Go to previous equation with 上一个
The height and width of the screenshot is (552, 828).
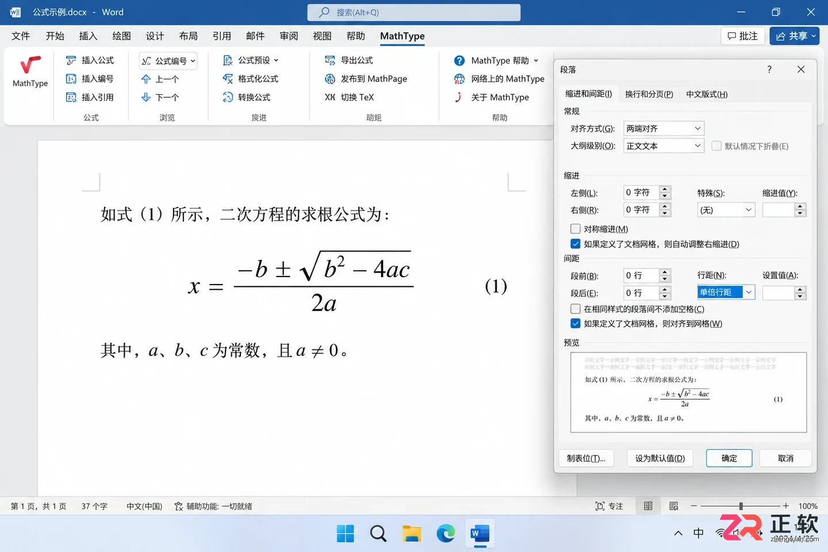point(160,79)
